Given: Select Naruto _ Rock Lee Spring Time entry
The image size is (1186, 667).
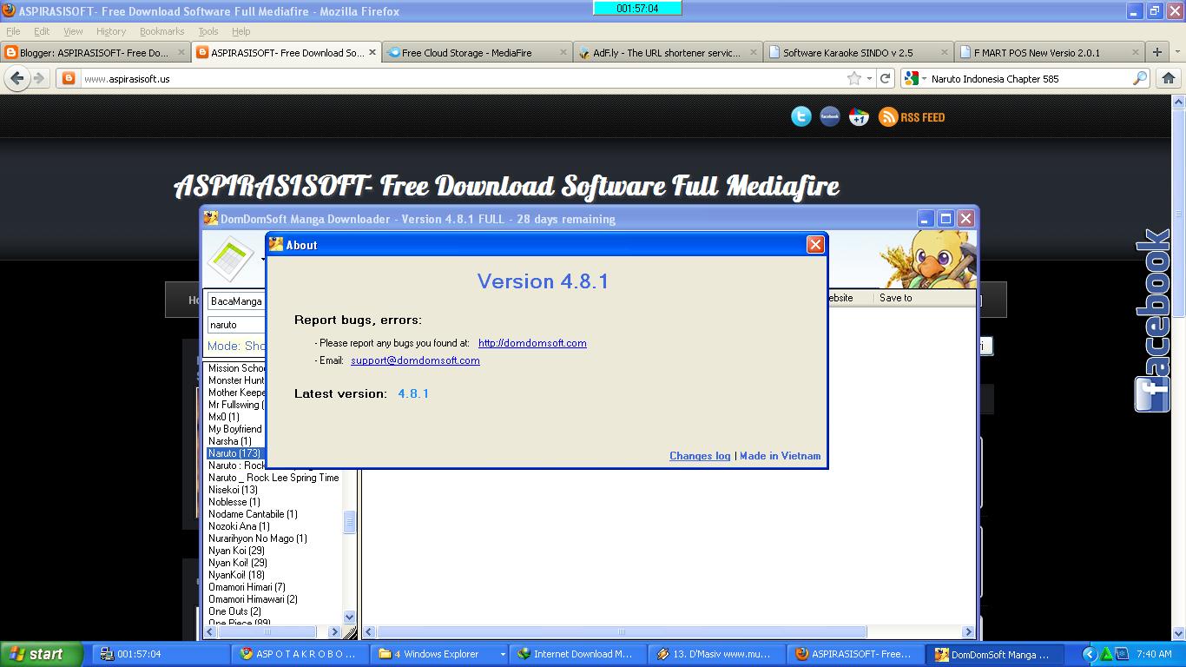Looking at the screenshot, I should [x=273, y=478].
